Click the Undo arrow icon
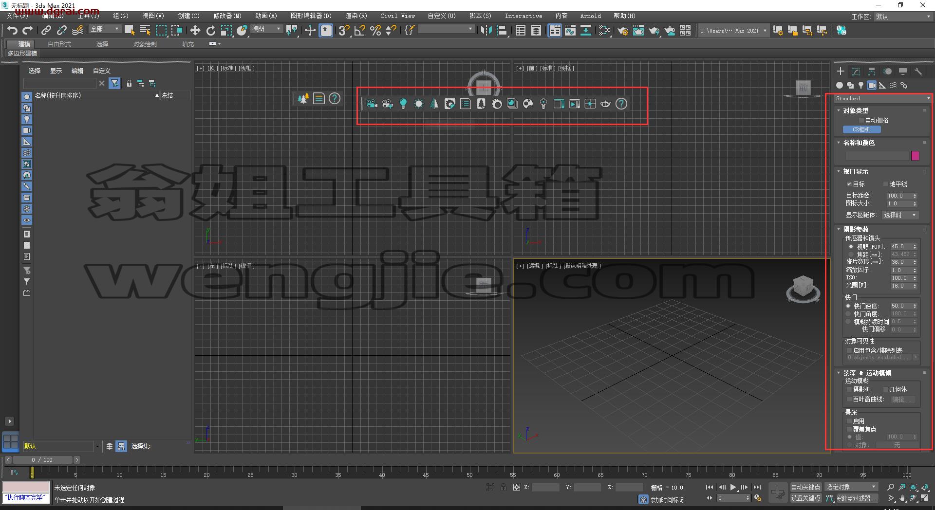The height and width of the screenshot is (510, 935). pos(12,31)
